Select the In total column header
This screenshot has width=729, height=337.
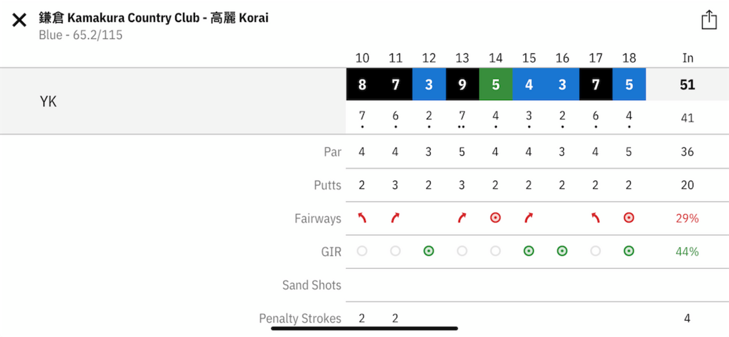pos(688,58)
